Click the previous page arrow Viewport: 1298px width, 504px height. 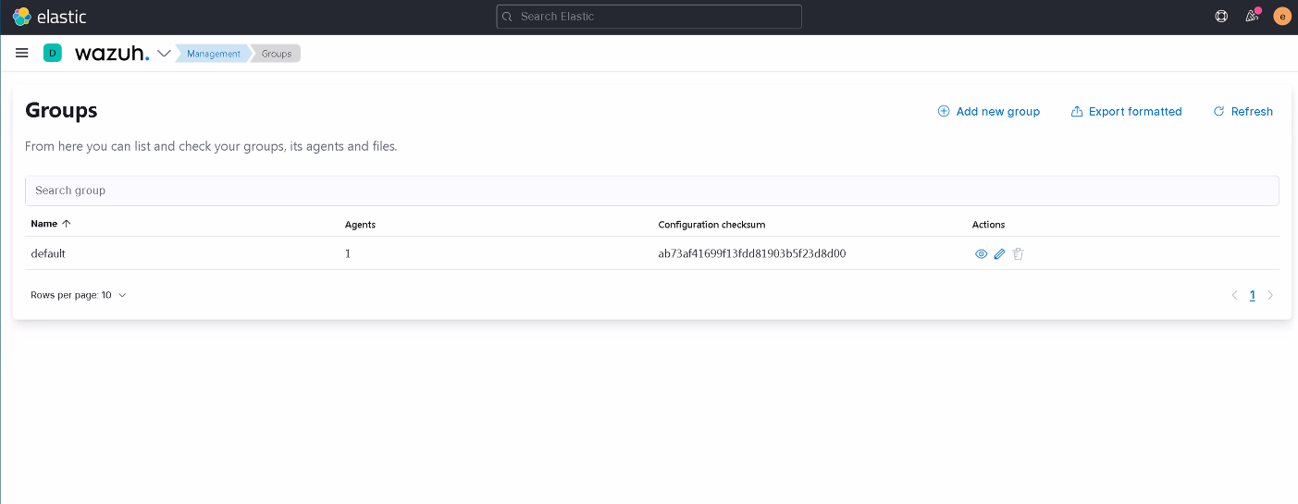pyautogui.click(x=1234, y=295)
